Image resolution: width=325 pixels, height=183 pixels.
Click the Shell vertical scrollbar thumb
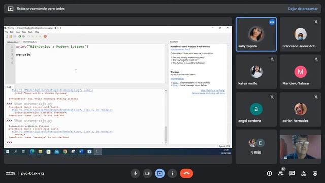(166, 133)
